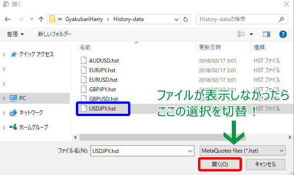Viewport: 294px width, 175px height.
Task: Go up one folder level
Action: (x=41, y=19)
